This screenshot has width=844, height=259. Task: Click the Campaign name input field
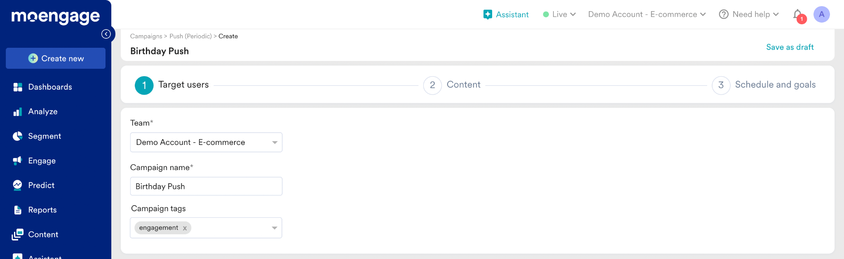[x=206, y=187]
